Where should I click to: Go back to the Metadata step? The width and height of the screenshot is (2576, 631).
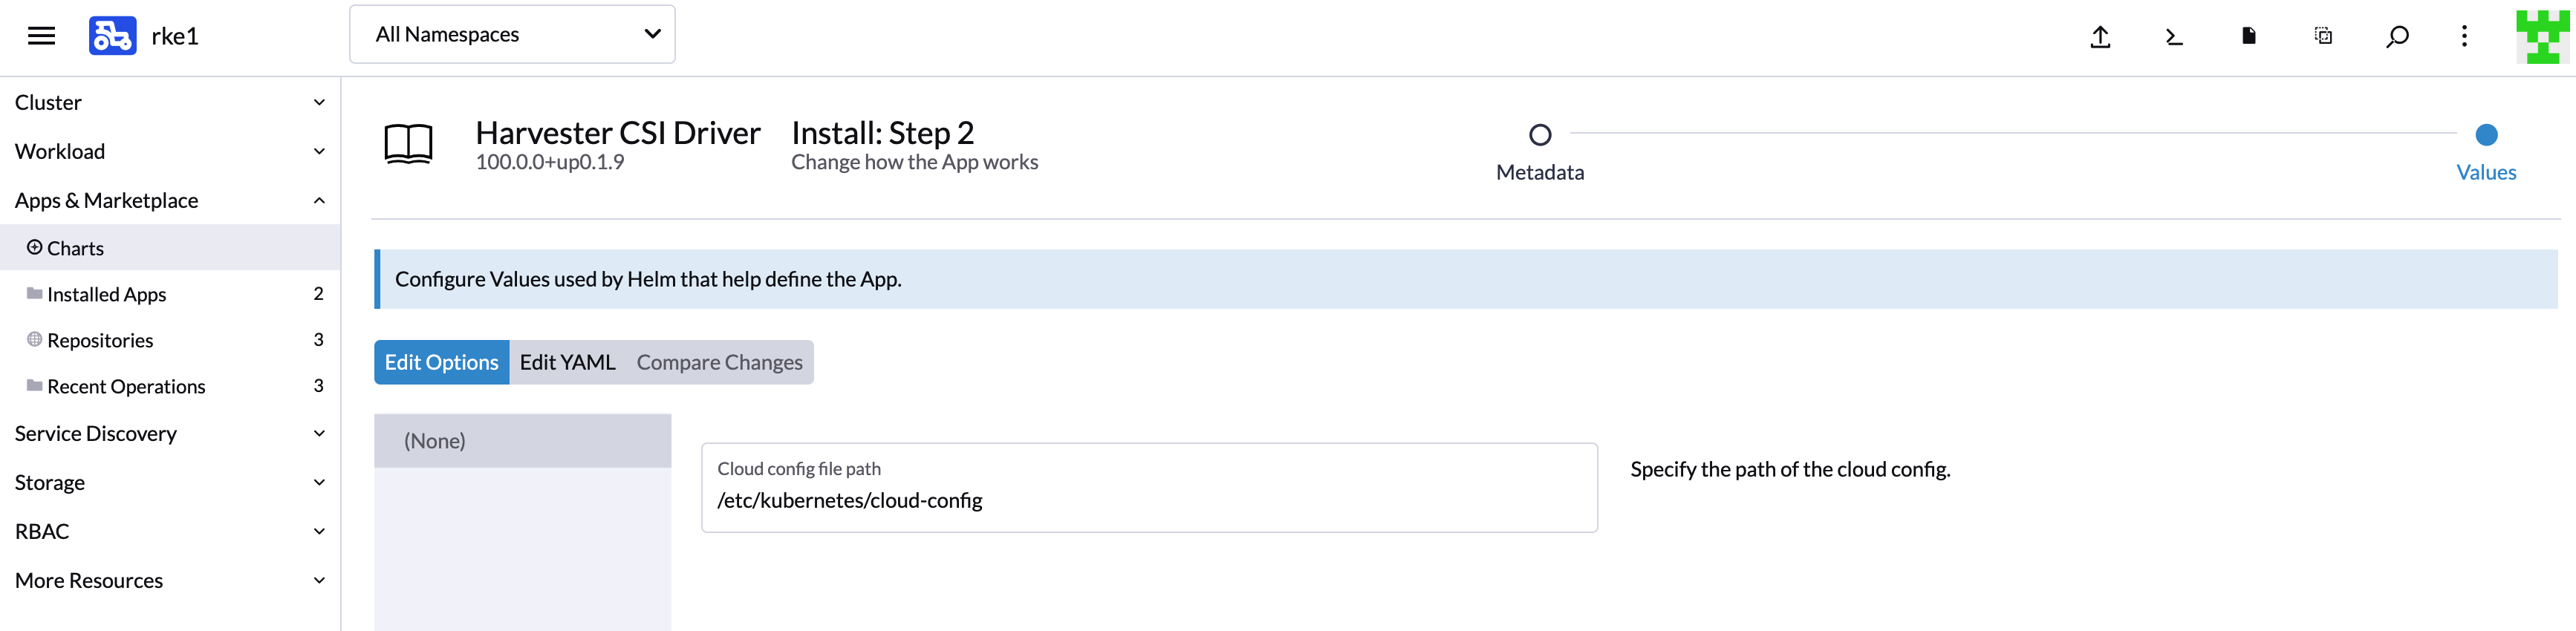[x=1540, y=135]
